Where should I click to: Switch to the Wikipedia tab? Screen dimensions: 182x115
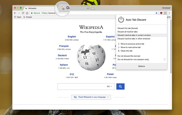point(39,8)
